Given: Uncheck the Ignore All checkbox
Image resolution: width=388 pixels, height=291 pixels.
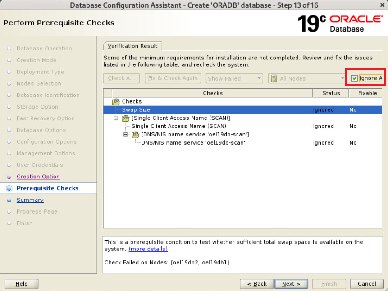Looking at the screenshot, I should tap(354, 78).
